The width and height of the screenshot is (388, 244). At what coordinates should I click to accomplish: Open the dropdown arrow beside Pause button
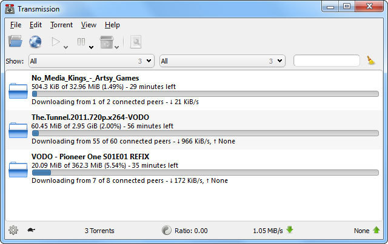click(x=90, y=46)
